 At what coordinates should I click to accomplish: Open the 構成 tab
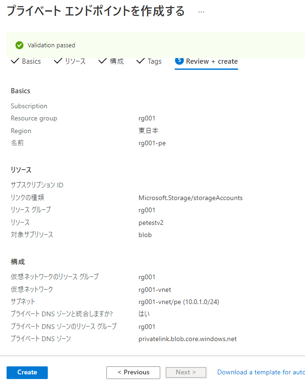(117, 61)
